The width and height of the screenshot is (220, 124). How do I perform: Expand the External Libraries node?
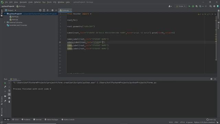point(5,22)
